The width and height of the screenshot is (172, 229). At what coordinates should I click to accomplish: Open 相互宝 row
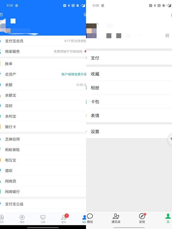coord(43,160)
